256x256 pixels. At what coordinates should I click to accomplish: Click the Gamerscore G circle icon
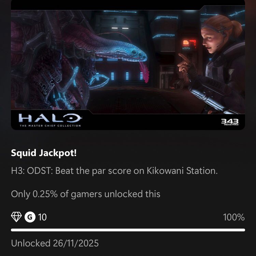coord(30,217)
